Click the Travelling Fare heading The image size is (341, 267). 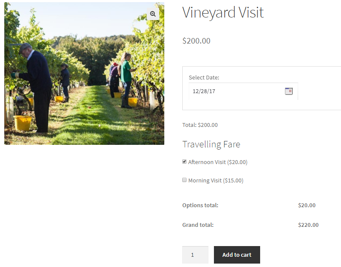211,144
